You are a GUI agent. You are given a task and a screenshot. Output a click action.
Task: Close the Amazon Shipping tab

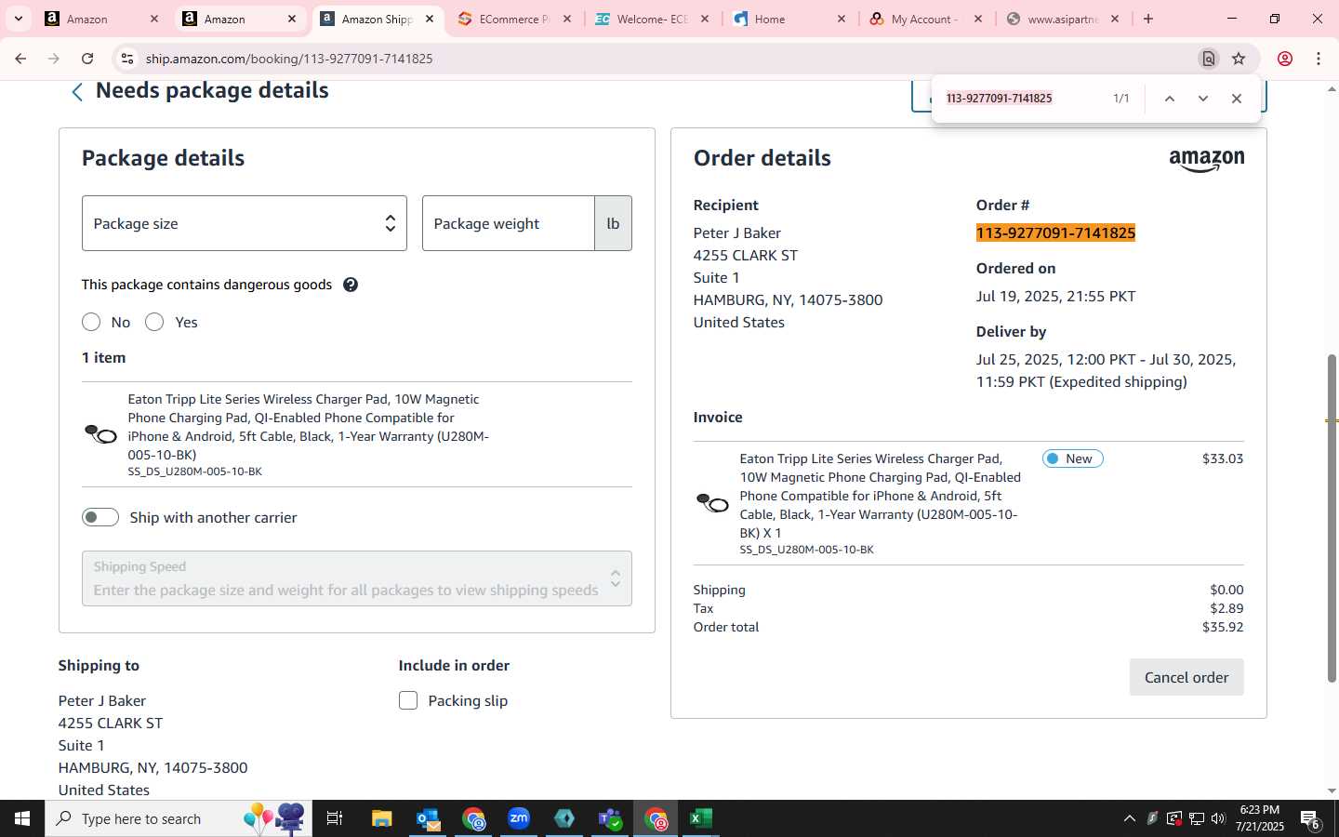click(x=430, y=19)
